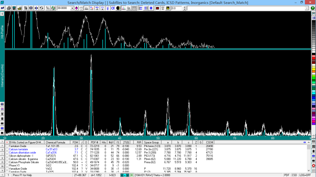This screenshot has height=177, width=316.
Task: Tick the Calcium tantalate checkbox
Action: coord(7,149)
